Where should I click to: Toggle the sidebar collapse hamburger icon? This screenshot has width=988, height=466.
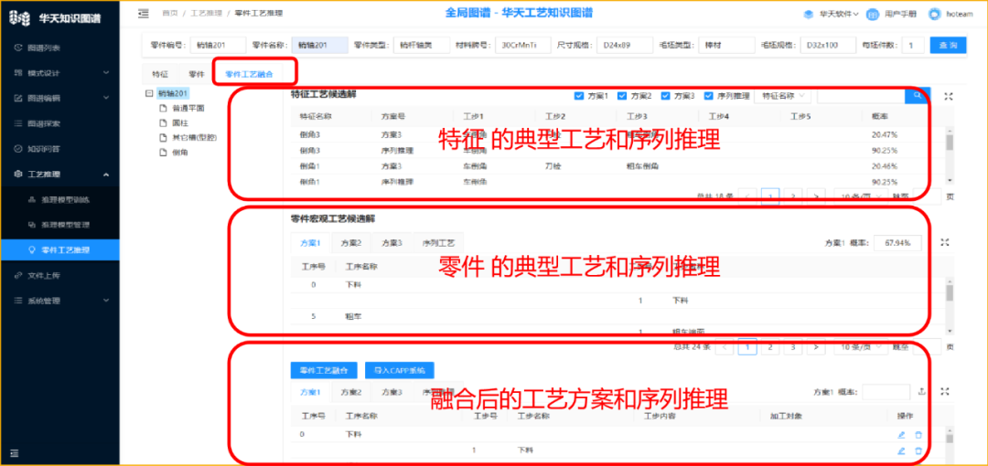(x=144, y=13)
